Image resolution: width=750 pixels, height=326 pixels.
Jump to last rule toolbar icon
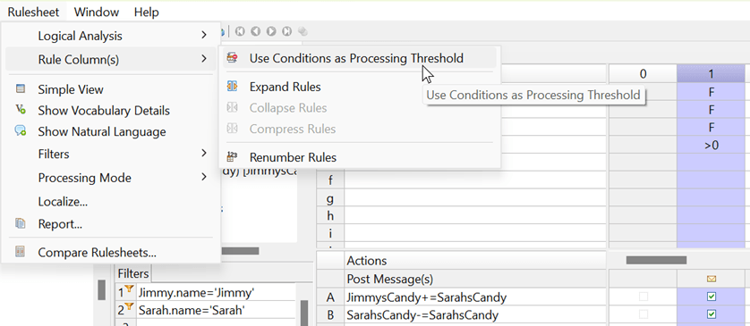[286, 32]
